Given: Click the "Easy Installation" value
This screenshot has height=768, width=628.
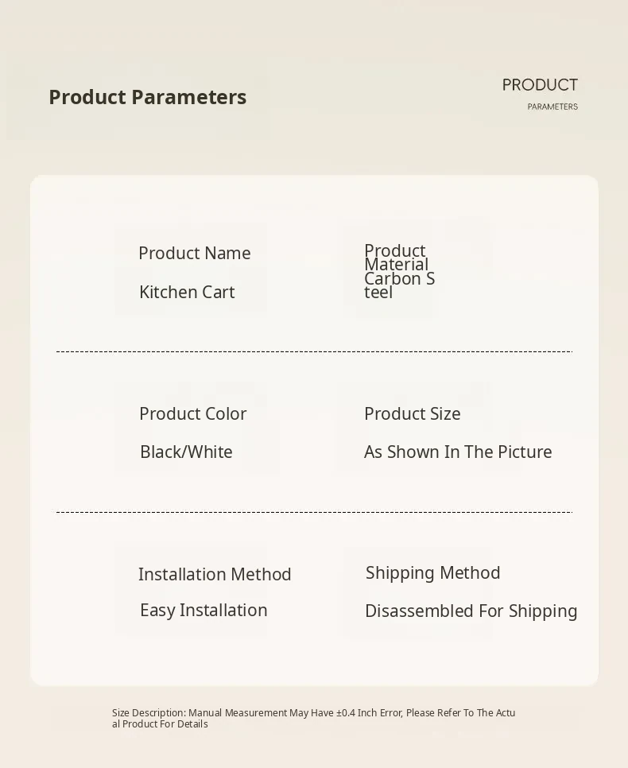Looking at the screenshot, I should click(204, 610).
